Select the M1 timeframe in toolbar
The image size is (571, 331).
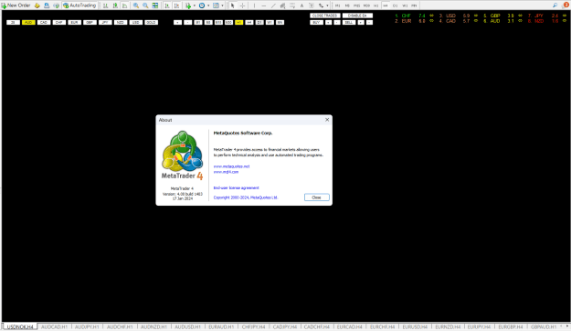click(337, 5)
